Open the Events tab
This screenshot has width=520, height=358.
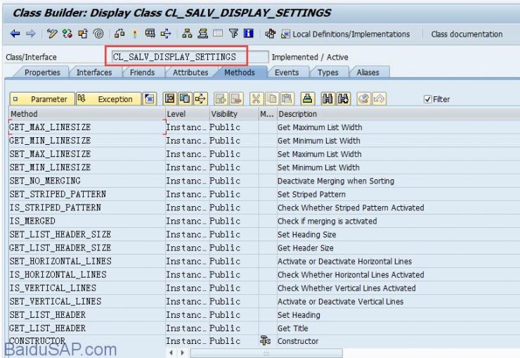tap(287, 72)
